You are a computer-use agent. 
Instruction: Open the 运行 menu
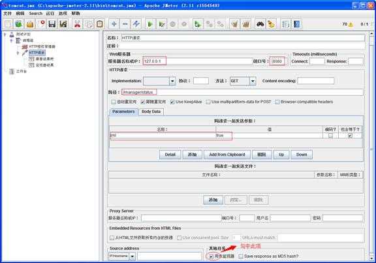(50, 14)
